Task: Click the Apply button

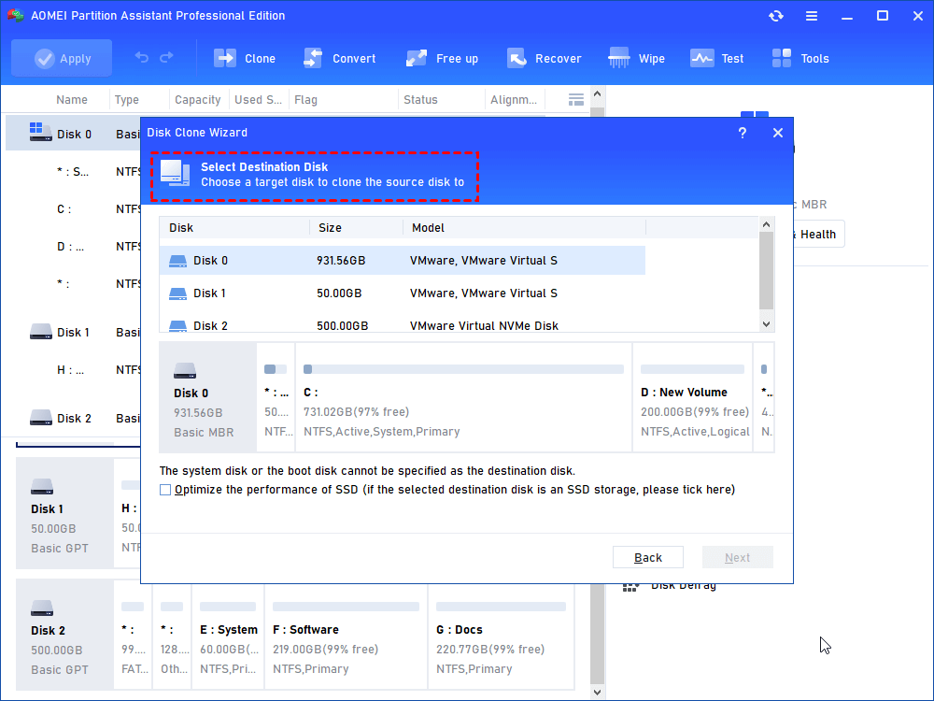Action: click(x=62, y=58)
